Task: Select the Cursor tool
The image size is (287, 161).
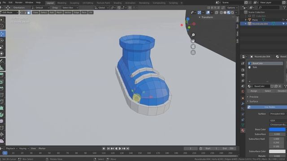Action: click(x=2, y=26)
